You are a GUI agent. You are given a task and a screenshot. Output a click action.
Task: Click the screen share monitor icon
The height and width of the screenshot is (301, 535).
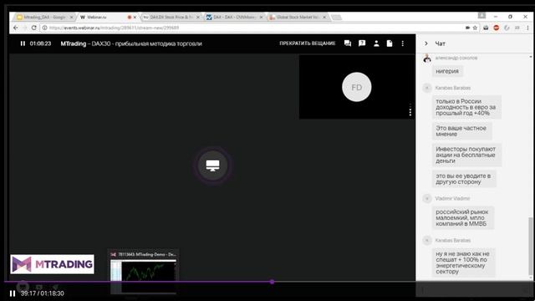pyautogui.click(x=212, y=166)
